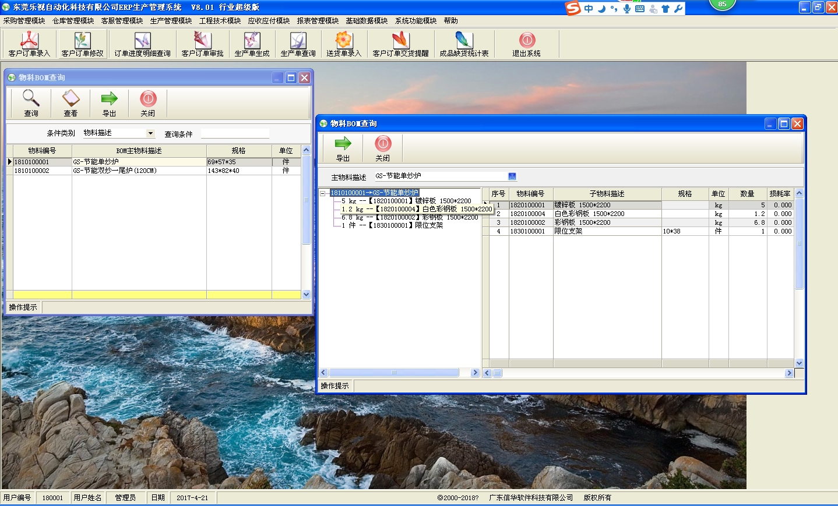Open 送货单录入 toolbar icon
838x506 pixels.
344,44
